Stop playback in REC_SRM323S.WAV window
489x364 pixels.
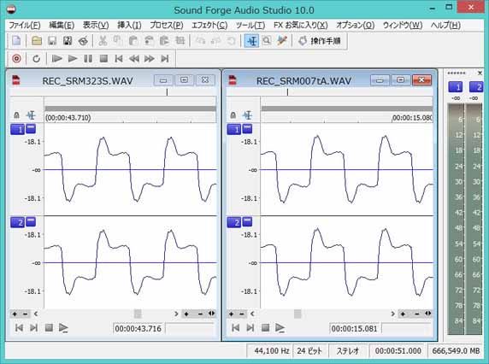coord(49,328)
